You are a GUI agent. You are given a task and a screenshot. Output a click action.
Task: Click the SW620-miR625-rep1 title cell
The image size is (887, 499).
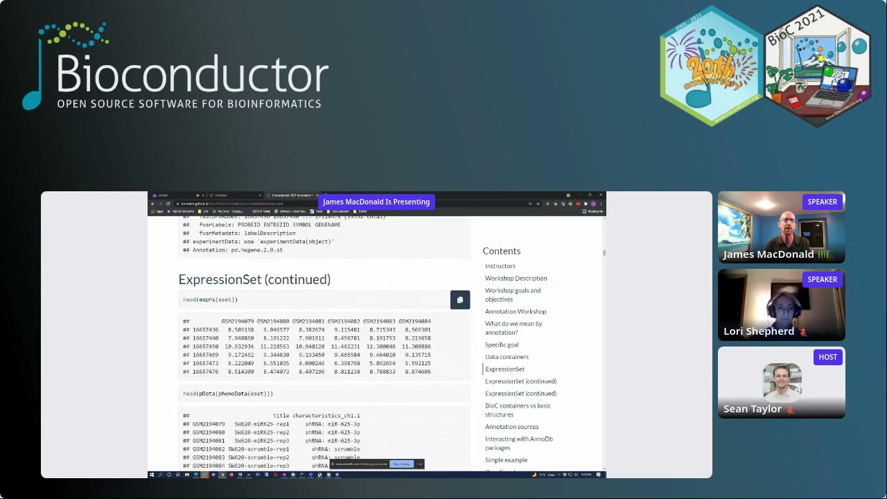pos(262,424)
